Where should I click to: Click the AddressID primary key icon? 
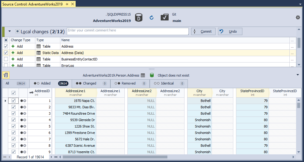(x=31, y=92)
